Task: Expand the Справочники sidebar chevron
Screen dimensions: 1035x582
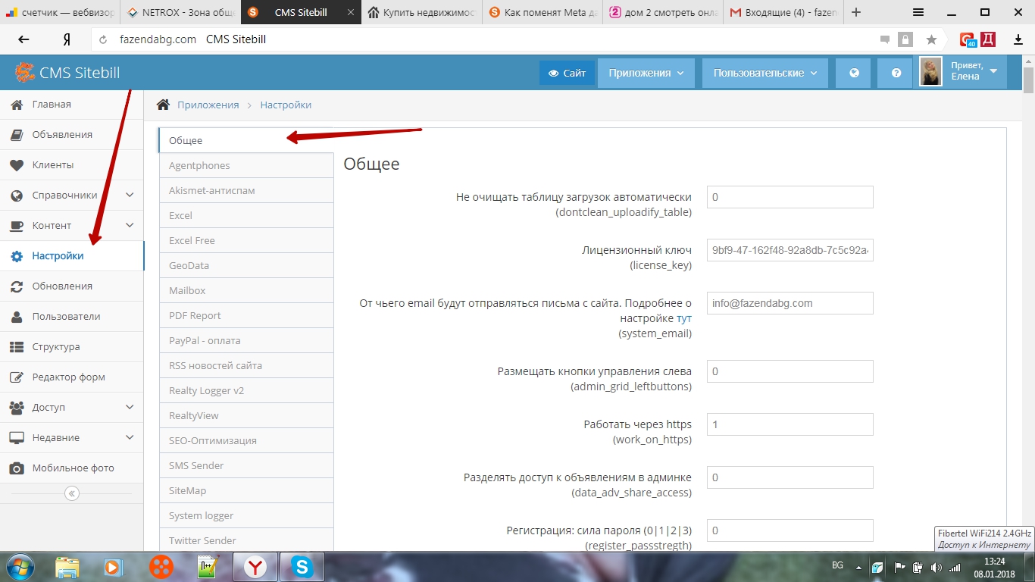Action: pyautogui.click(x=130, y=195)
